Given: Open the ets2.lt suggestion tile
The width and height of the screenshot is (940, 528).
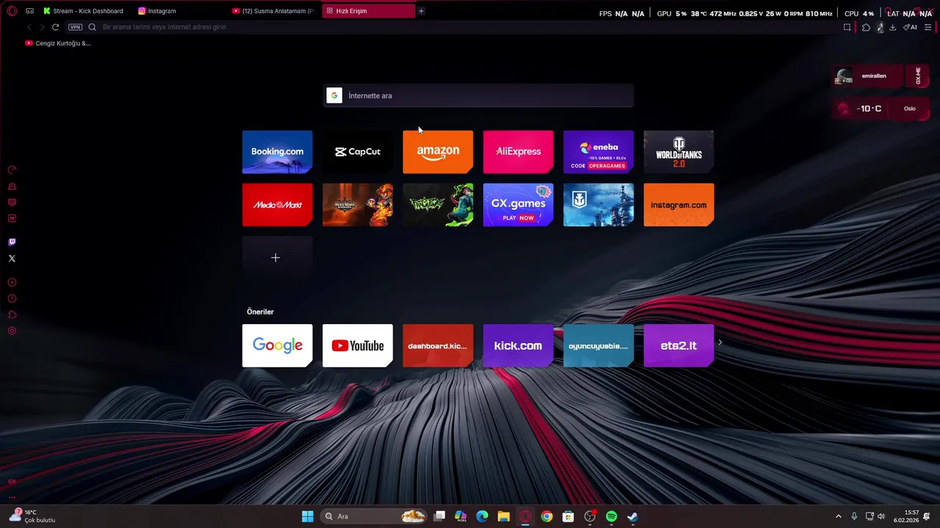Looking at the screenshot, I should pyautogui.click(x=679, y=345).
